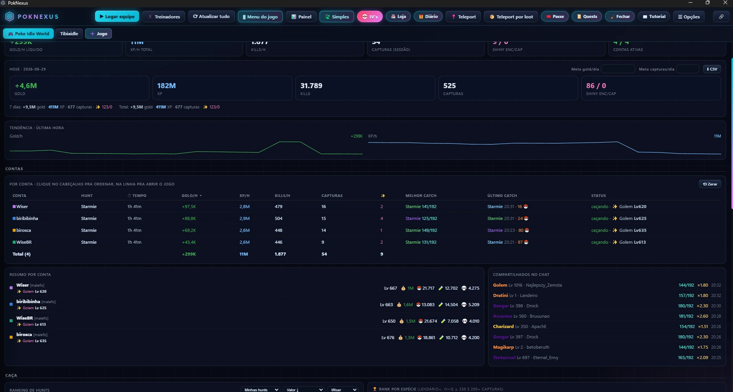This screenshot has width=733, height=392.
Task: Open the Quests button
Action: [587, 16]
